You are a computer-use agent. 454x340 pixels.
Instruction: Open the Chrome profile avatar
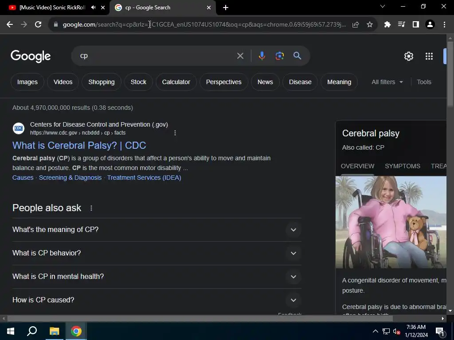(x=430, y=25)
